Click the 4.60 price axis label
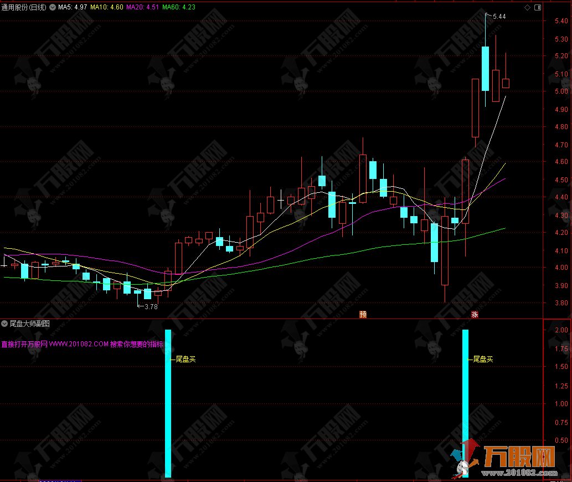Screen dimensions: 572x482 [x=561, y=162]
